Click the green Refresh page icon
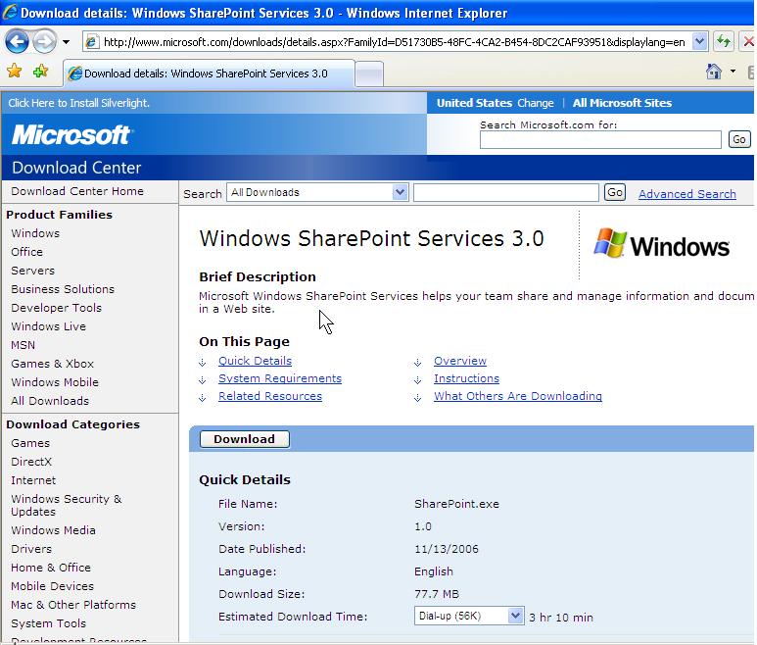The height and width of the screenshot is (645, 757). [723, 42]
